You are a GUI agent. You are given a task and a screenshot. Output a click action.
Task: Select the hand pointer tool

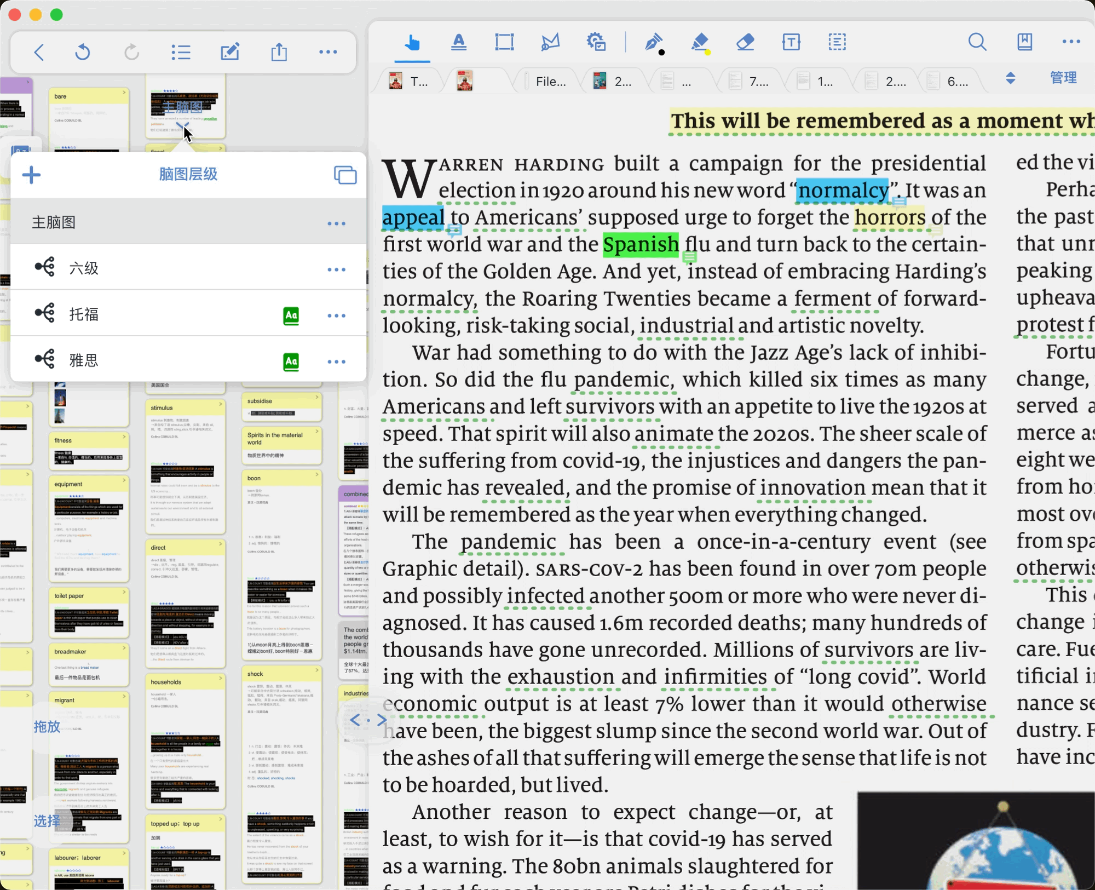click(x=412, y=42)
